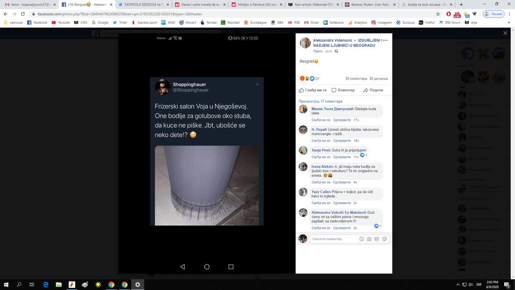Bookmark this page with the star icon
This screenshot has height=290, width=515.
click(437, 14)
